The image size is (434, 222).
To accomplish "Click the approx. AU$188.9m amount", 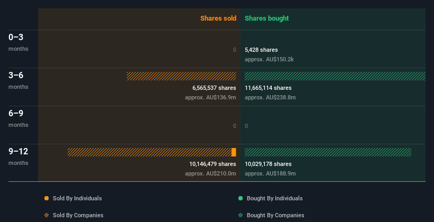I will coord(270,173).
